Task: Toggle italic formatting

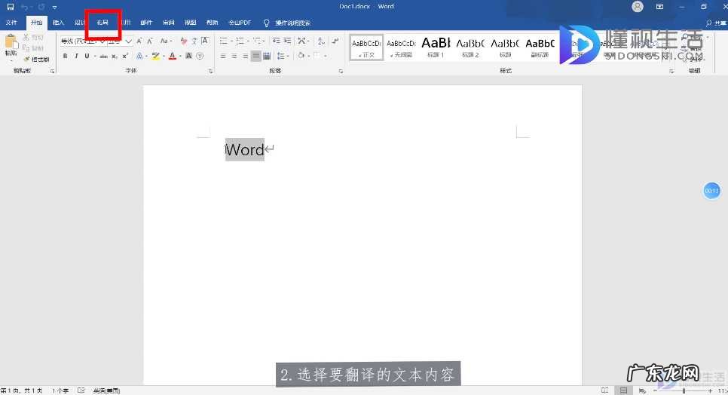Action: coord(76,57)
